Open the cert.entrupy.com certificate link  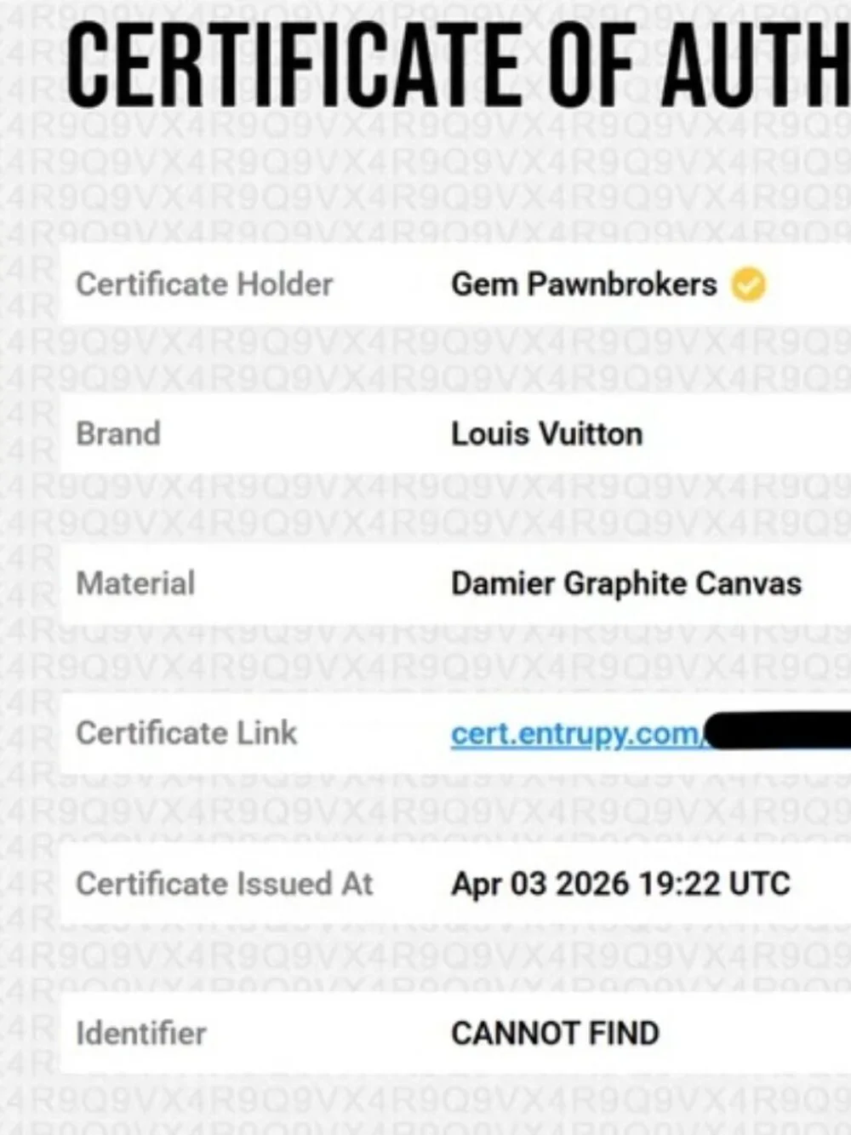click(578, 734)
